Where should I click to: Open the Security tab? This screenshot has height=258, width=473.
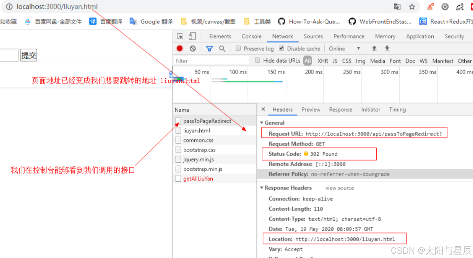[x=454, y=36]
